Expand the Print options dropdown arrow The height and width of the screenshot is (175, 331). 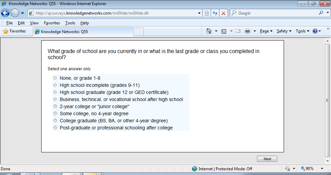(x=255, y=31)
